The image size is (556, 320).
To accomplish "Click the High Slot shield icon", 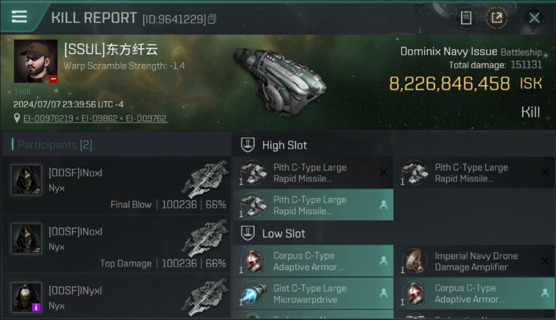I will (248, 145).
